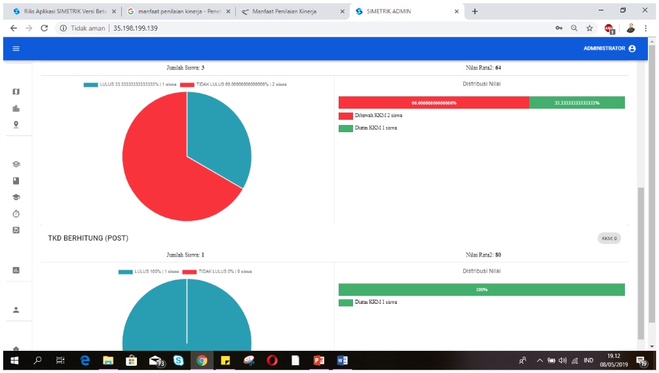This screenshot has height=373, width=659.
Task: Click the 'KKM: 0' chip
Action: click(x=609, y=238)
